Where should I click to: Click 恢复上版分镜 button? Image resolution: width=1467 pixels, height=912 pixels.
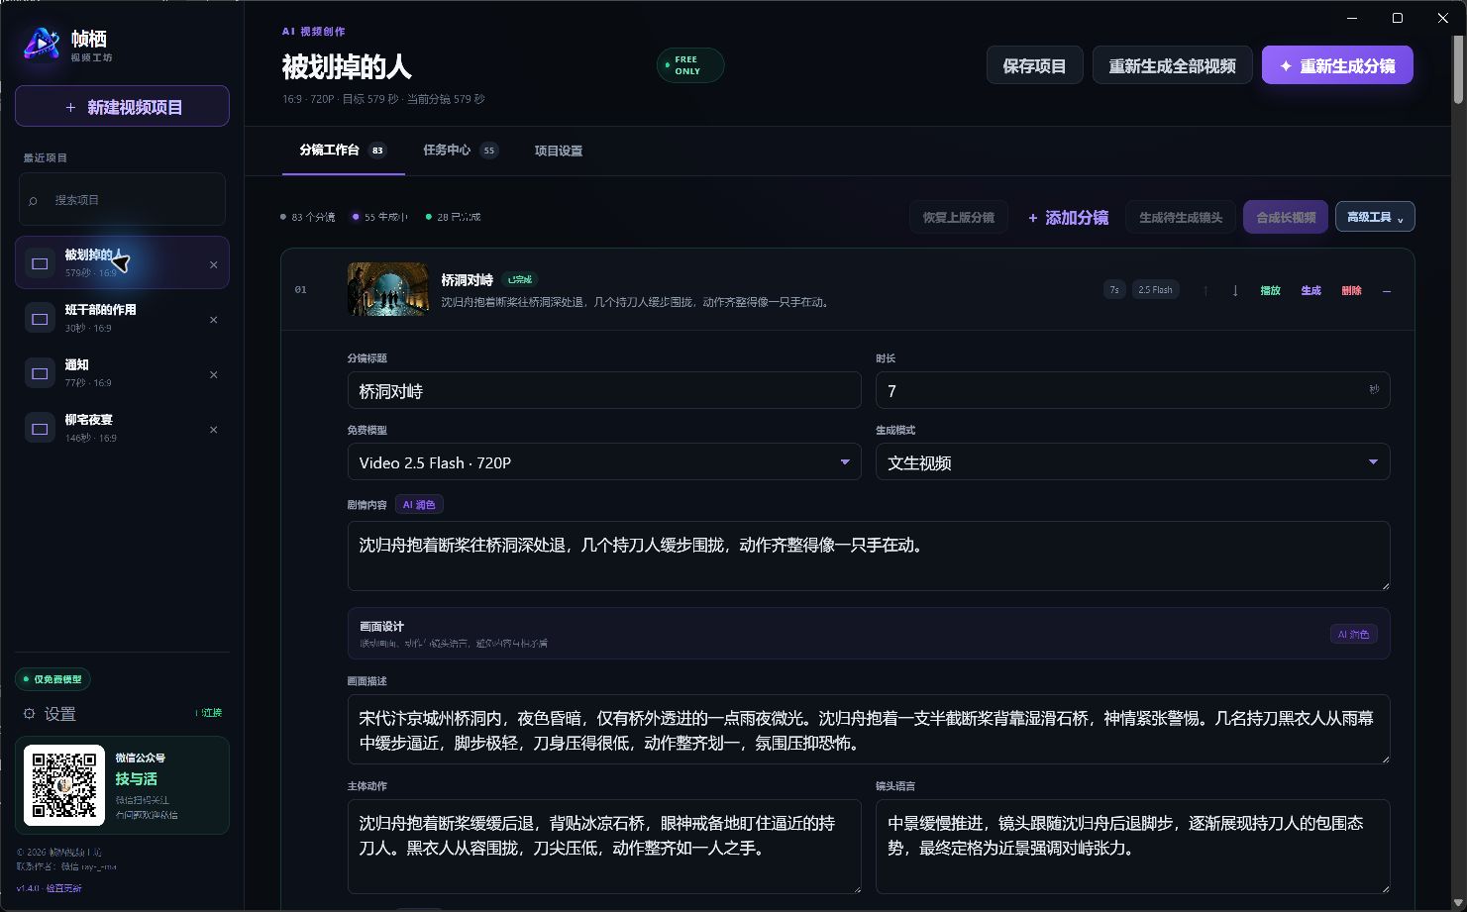click(959, 217)
